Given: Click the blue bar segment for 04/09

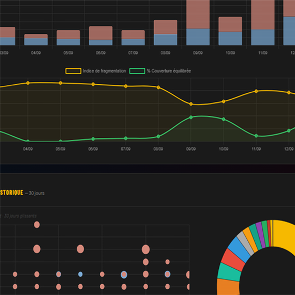Looking at the screenshot, I should (36, 42).
